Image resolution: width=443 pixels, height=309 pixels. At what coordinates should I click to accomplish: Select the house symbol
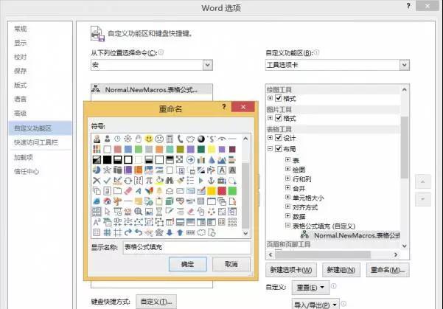pos(107,201)
